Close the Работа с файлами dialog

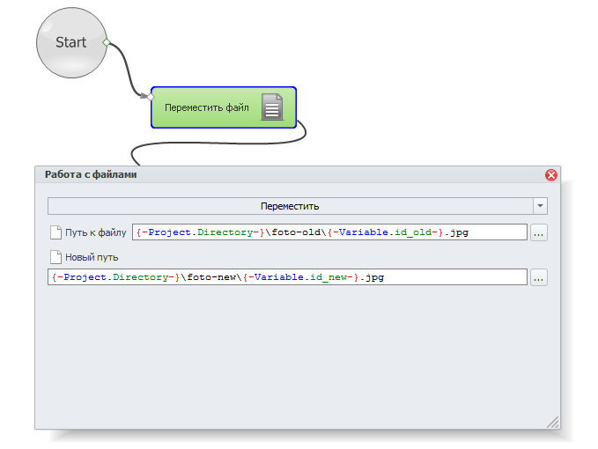(x=551, y=175)
